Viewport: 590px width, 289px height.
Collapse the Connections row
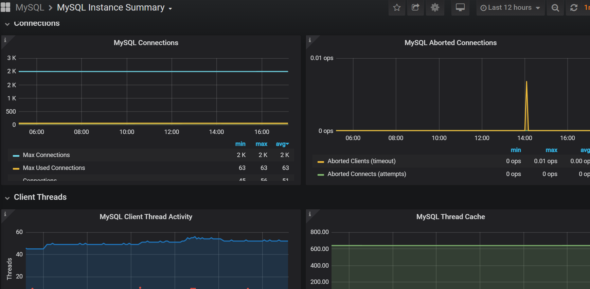tap(7, 24)
